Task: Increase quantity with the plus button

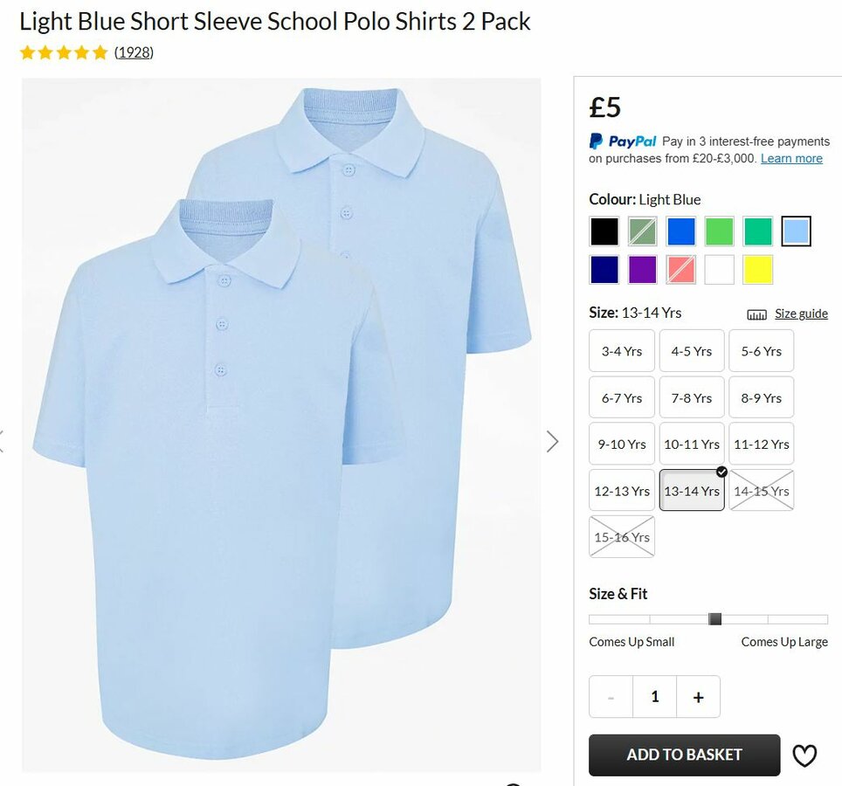Action: tap(698, 697)
